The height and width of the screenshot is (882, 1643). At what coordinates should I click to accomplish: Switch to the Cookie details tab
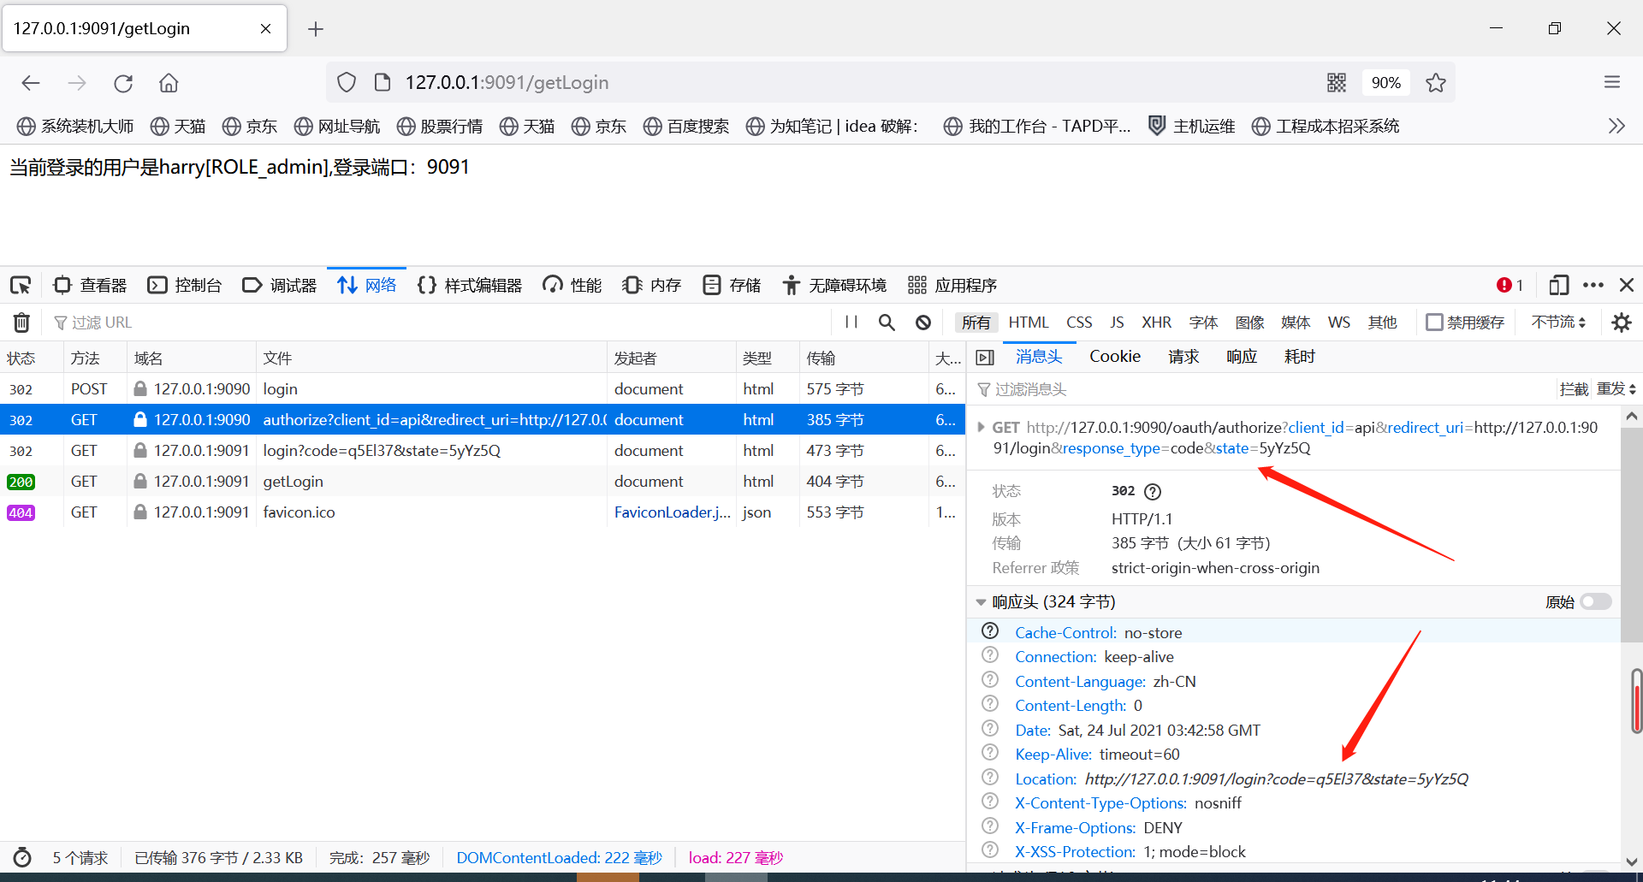click(1114, 357)
